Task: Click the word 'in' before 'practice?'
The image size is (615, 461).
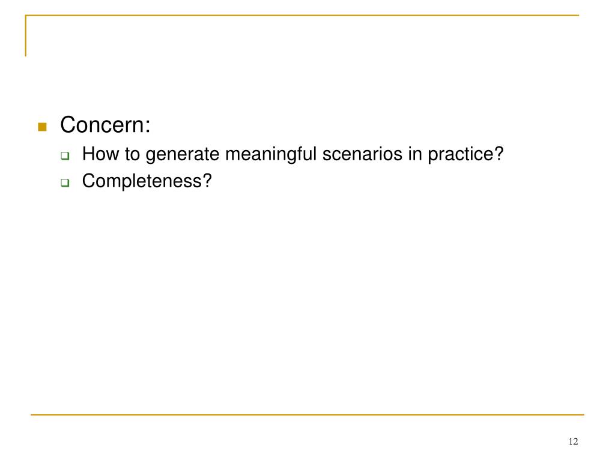Action: pos(415,153)
